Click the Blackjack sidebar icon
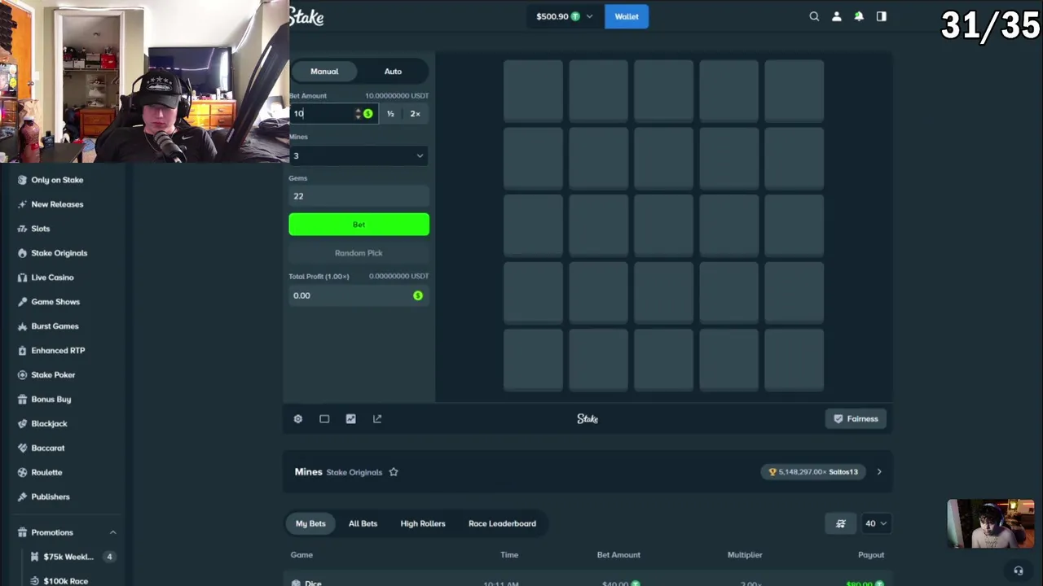1043x586 pixels. coord(22,423)
